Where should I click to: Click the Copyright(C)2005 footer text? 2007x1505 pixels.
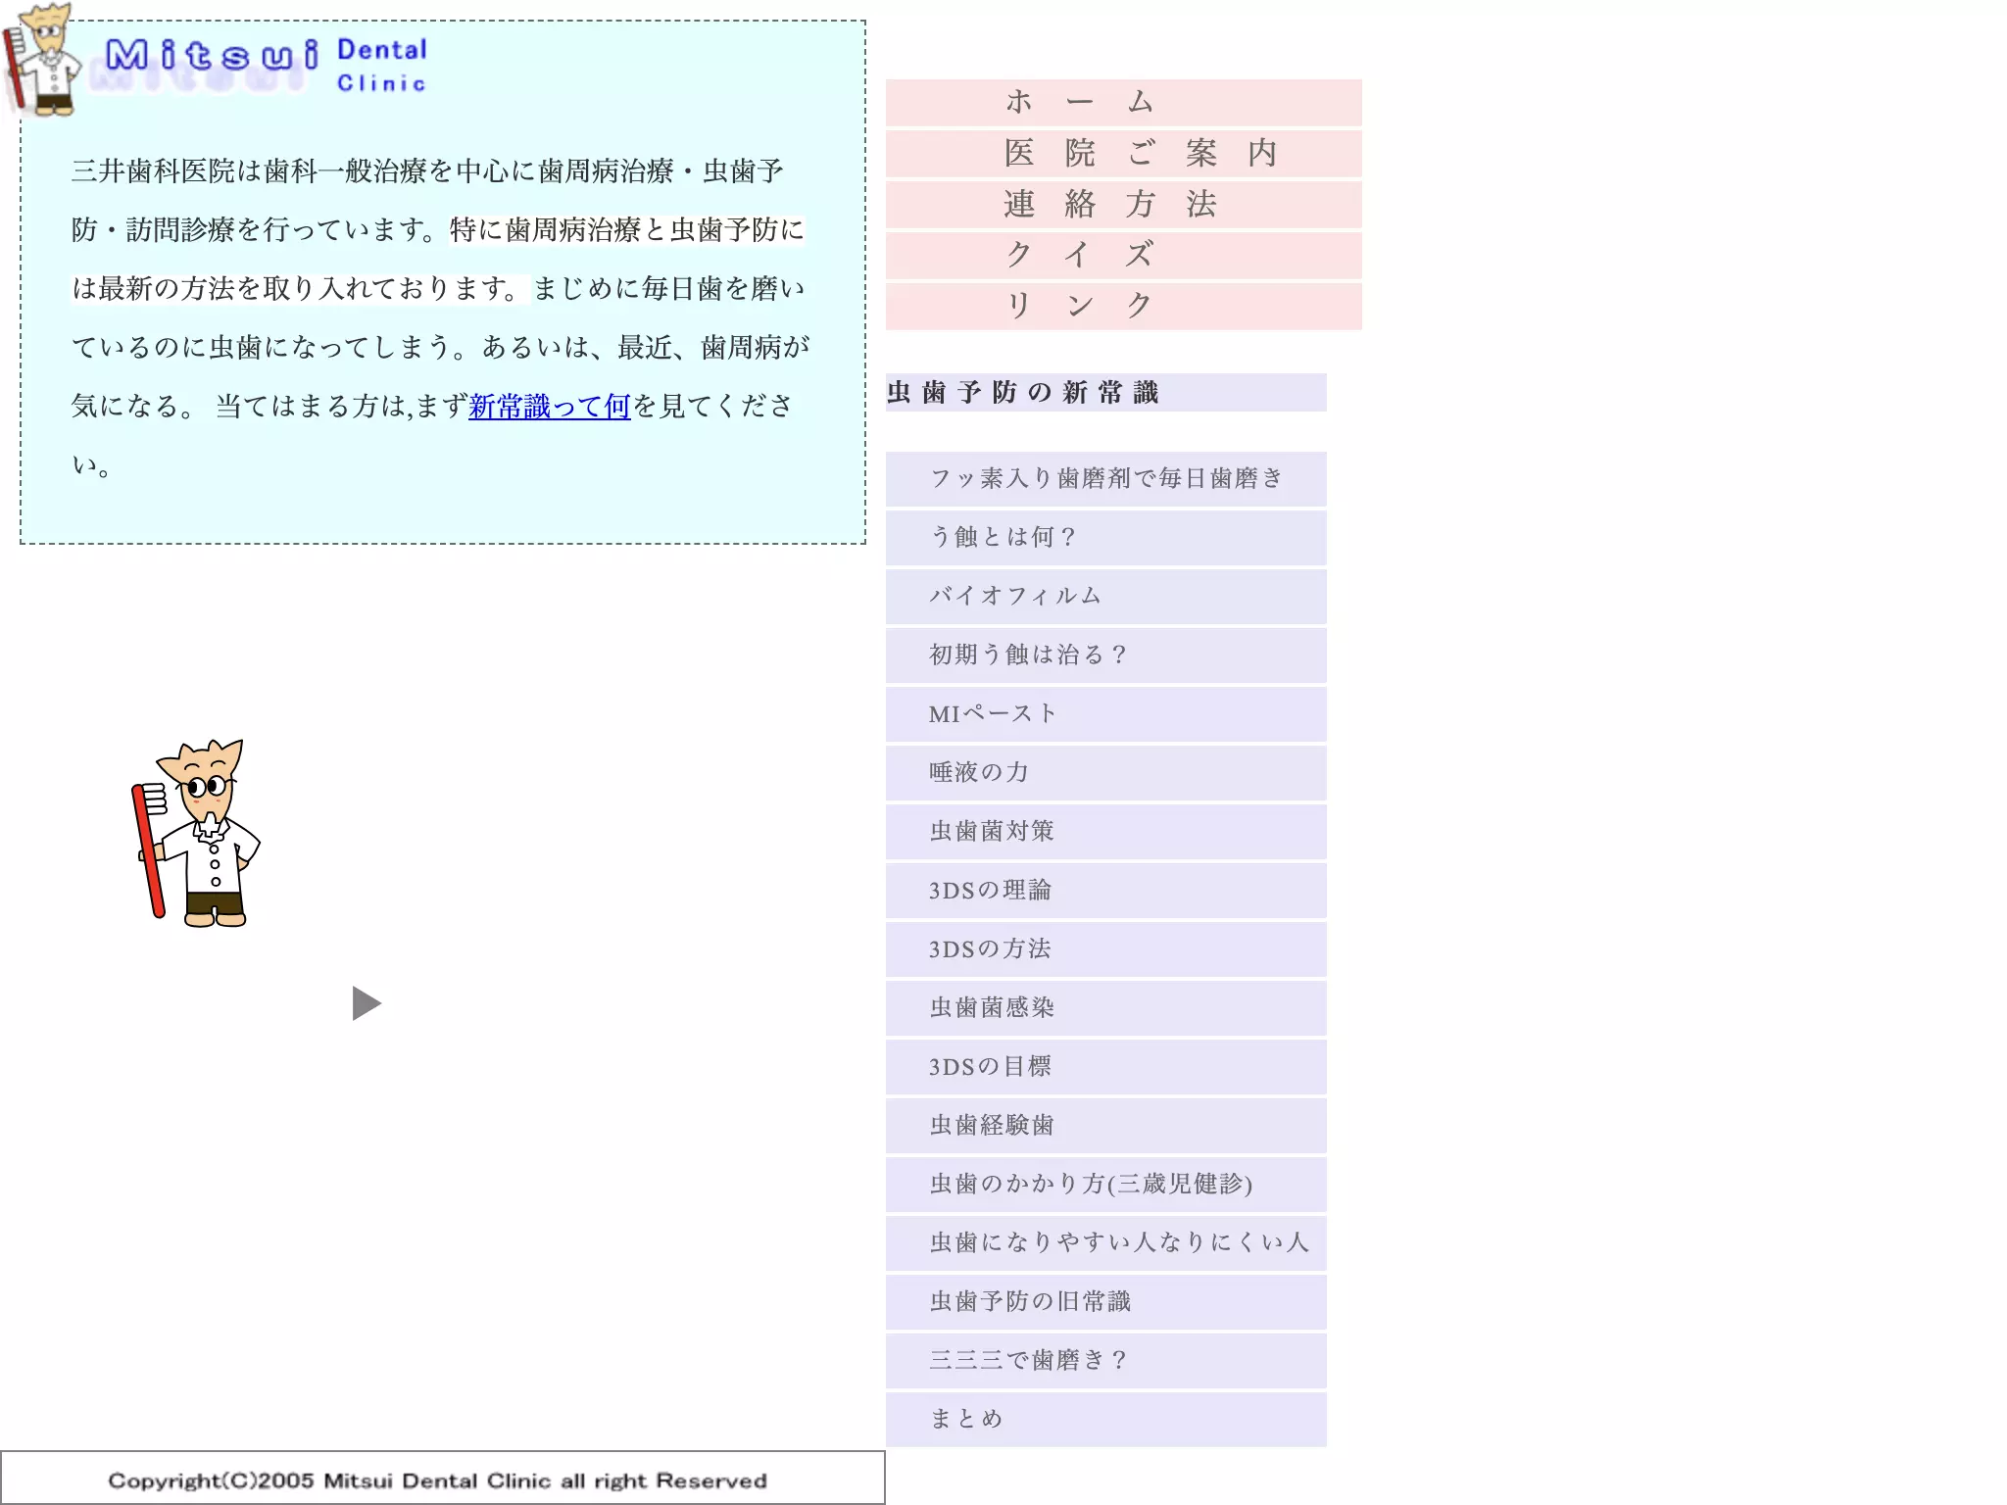point(437,1481)
